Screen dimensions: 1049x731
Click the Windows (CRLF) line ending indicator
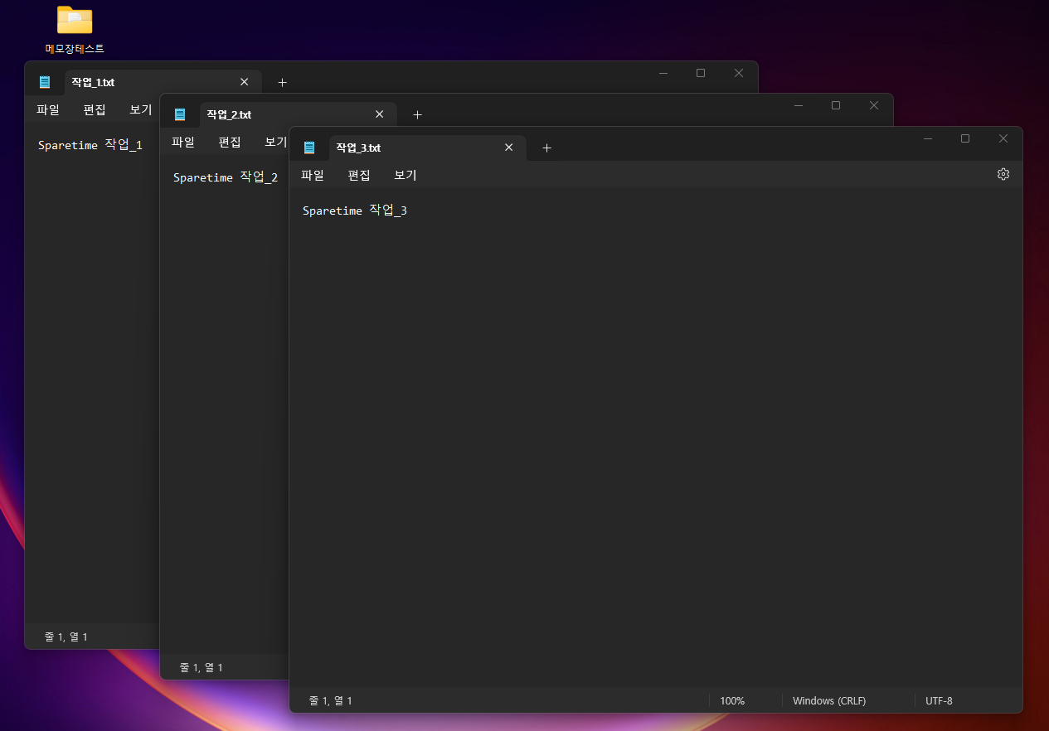click(829, 700)
